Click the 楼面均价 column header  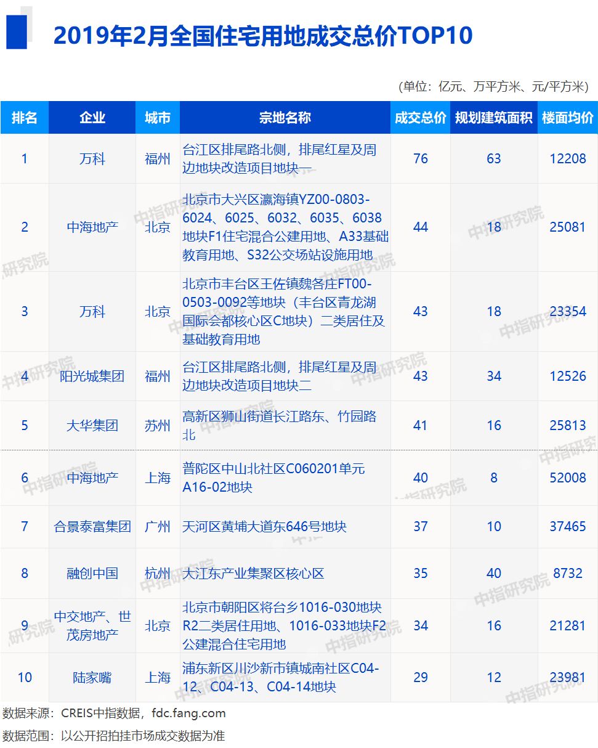pyautogui.click(x=568, y=118)
